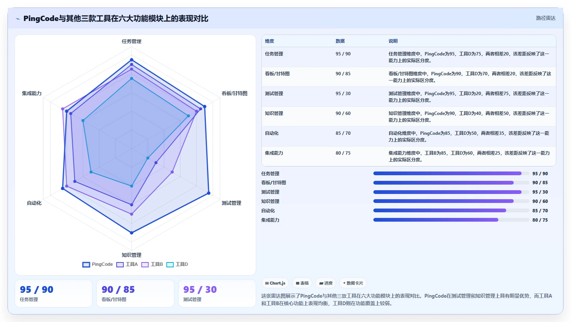Click the 说明 table column header
This screenshot has height=322, width=571.
[393, 41]
